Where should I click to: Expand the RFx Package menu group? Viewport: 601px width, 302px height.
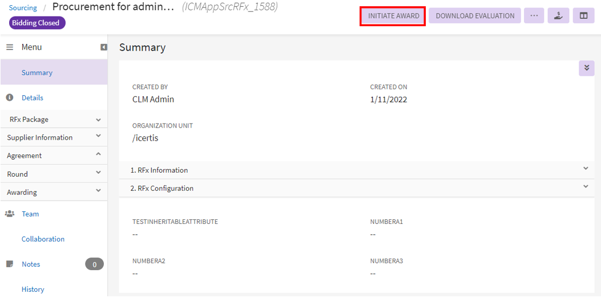98,120
